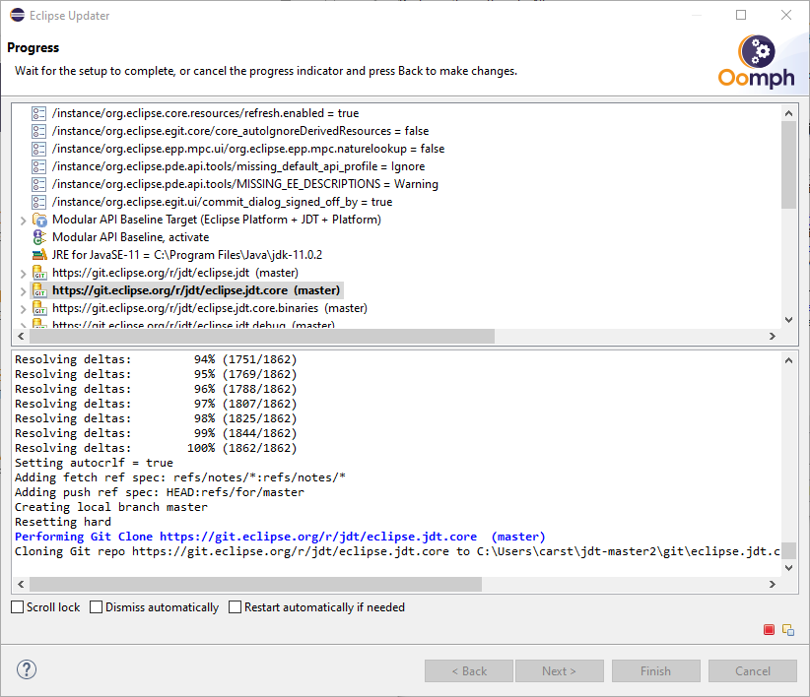The image size is (810, 697).
Task: Click the preference icon beside mpc.naturelookup = false
Action: click(x=38, y=149)
